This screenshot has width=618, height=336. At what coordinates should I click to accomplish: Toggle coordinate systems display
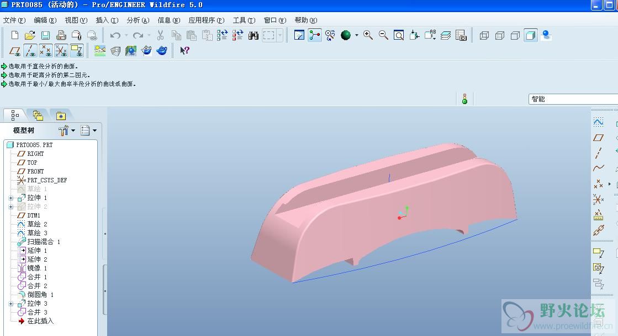coord(61,51)
